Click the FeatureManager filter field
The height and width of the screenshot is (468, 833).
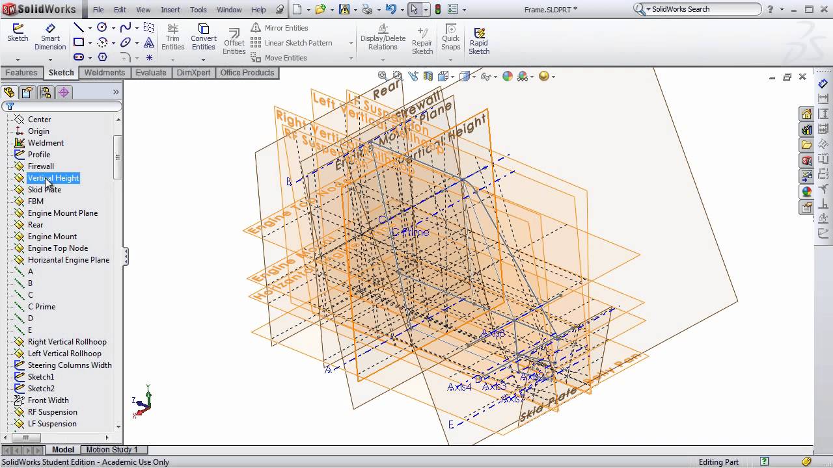pyautogui.click(x=62, y=106)
